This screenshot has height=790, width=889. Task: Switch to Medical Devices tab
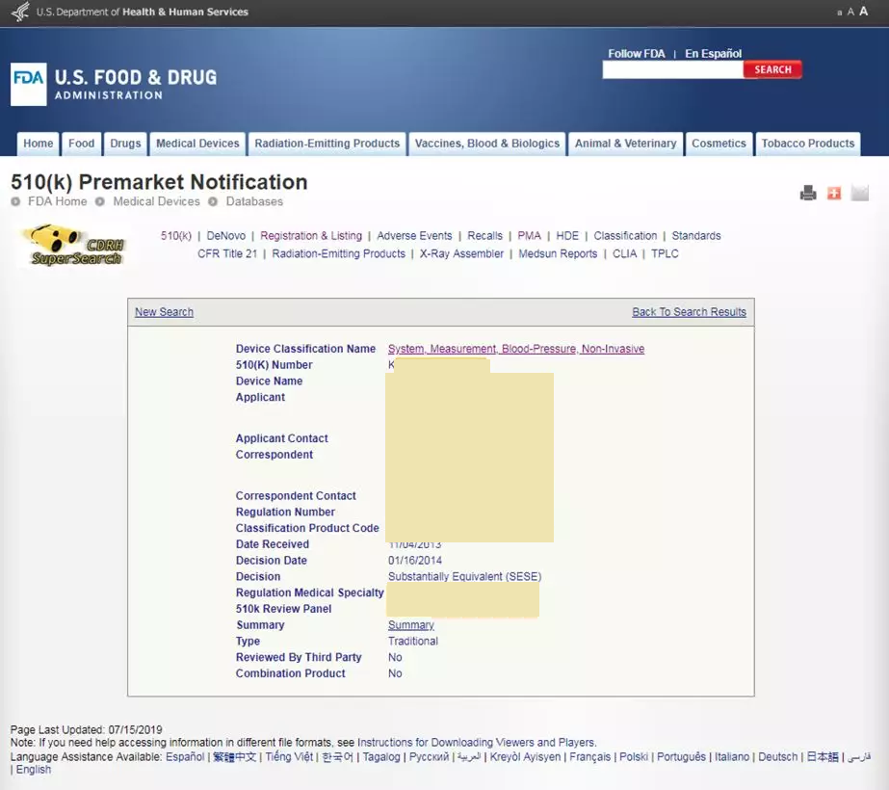(x=197, y=144)
